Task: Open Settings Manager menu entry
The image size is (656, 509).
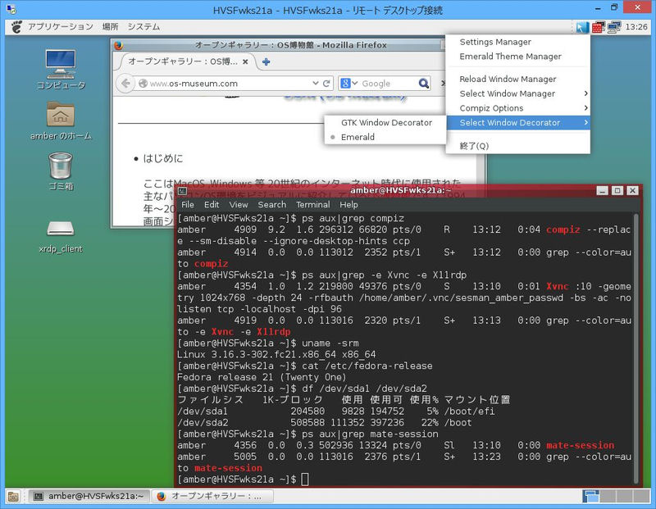Action: point(518,42)
